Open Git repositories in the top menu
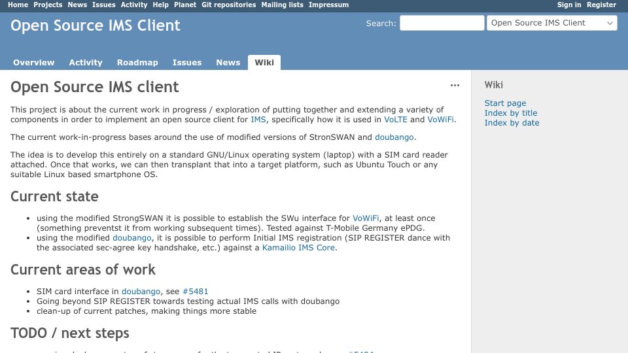 pos(229,5)
